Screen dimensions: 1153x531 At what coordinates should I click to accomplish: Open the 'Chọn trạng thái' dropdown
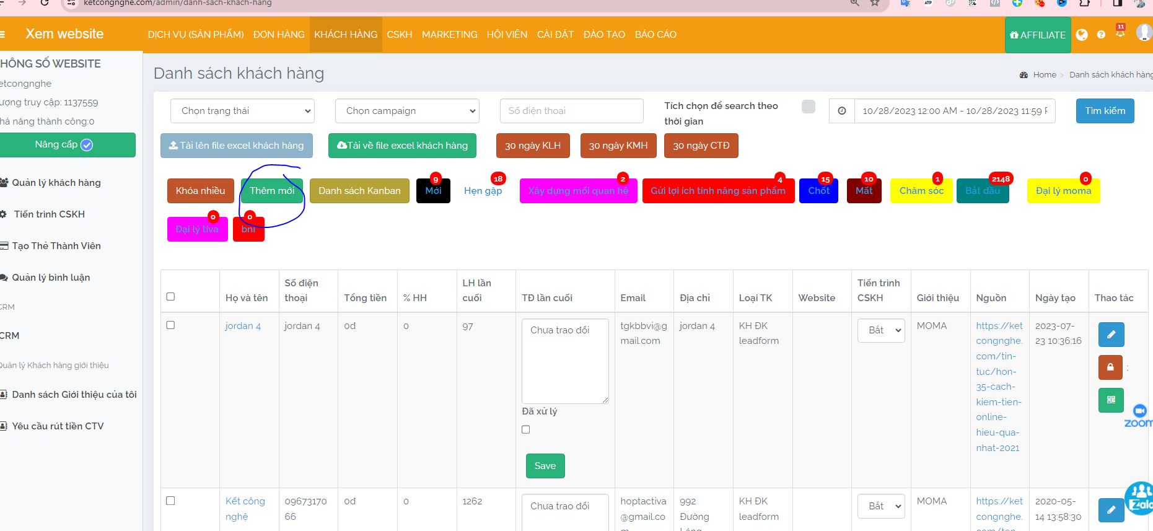pyautogui.click(x=242, y=111)
